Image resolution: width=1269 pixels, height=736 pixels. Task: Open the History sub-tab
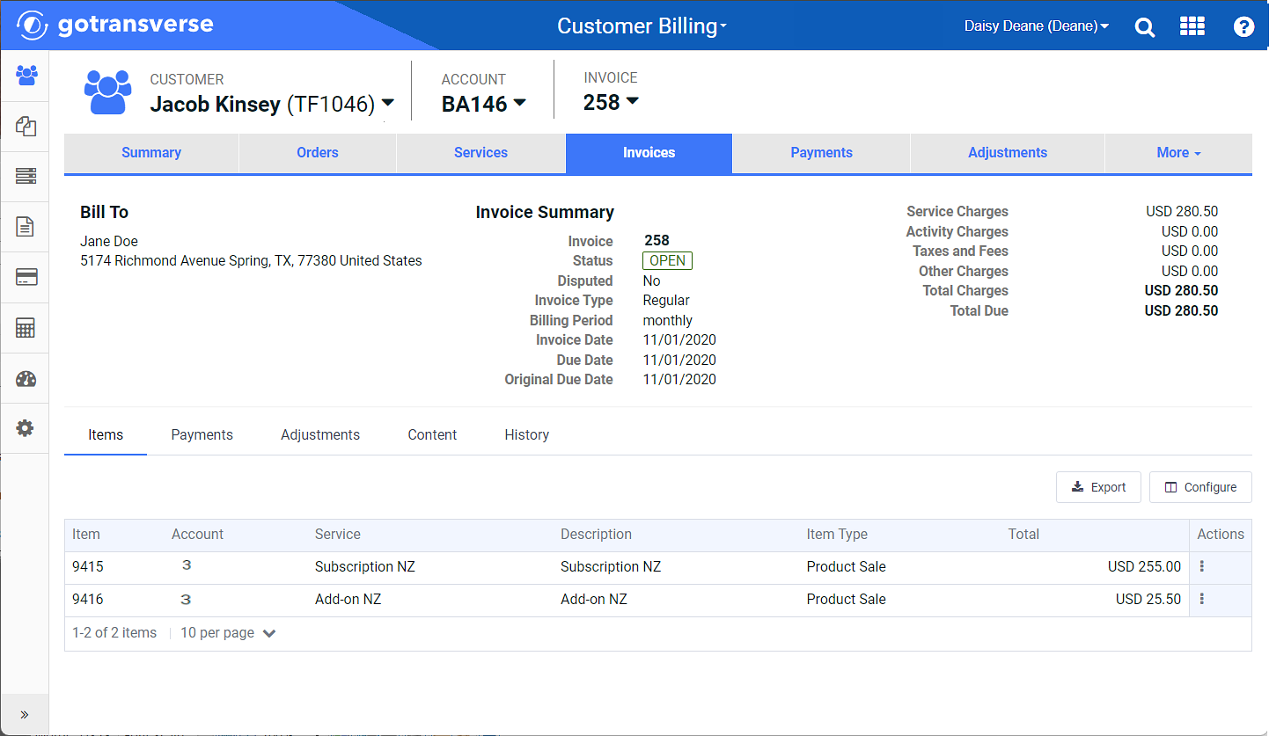(x=527, y=435)
